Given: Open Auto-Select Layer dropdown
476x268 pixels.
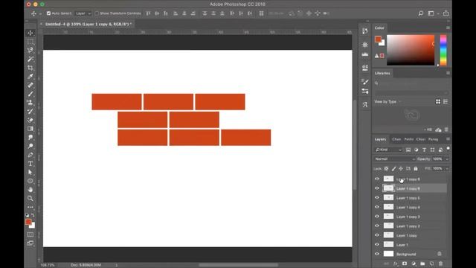Looking at the screenshot, I should [x=83, y=13].
